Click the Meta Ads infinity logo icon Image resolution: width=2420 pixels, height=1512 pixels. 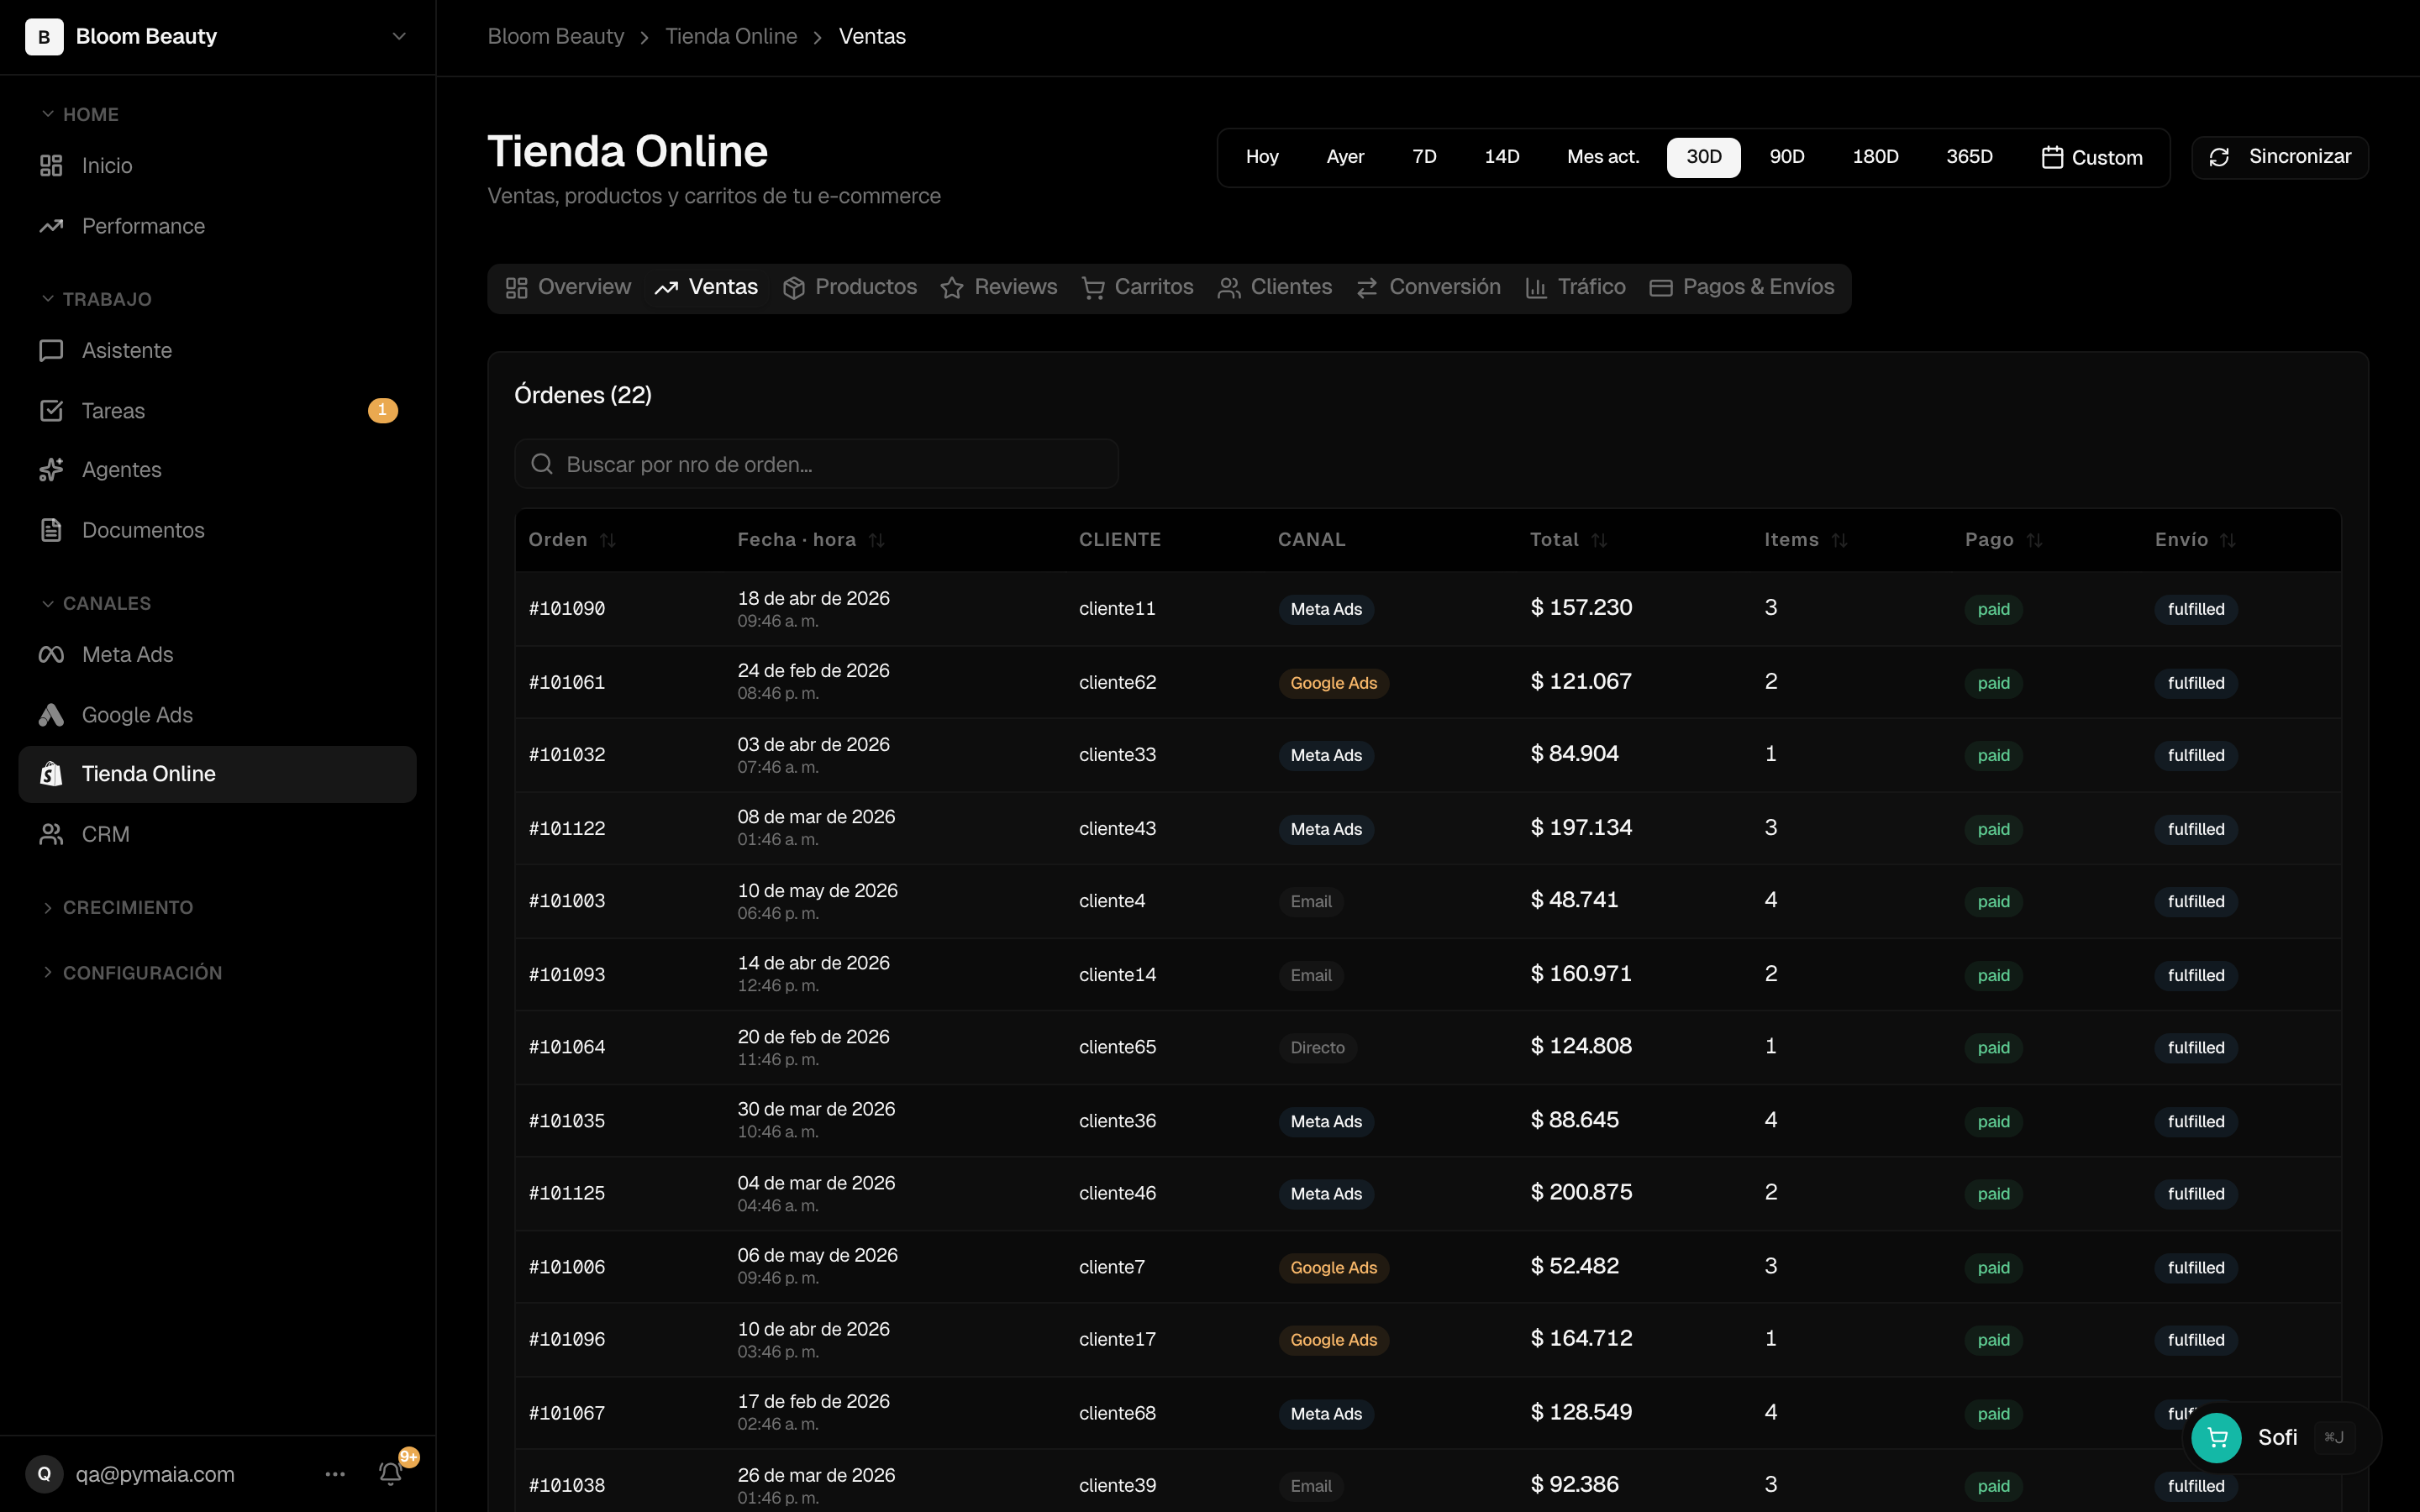click(51, 655)
